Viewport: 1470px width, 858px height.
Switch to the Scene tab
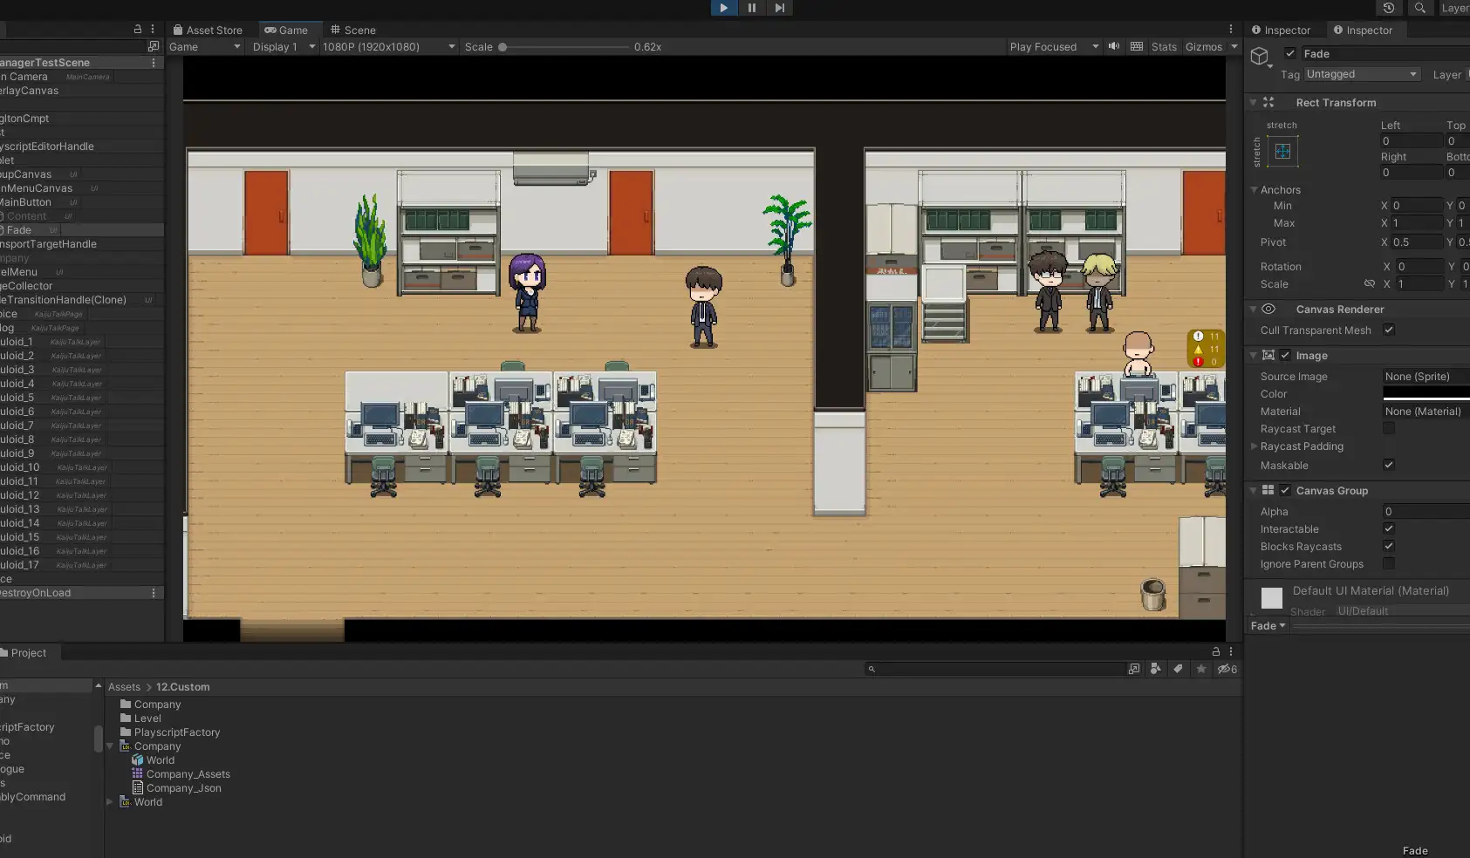coord(353,30)
